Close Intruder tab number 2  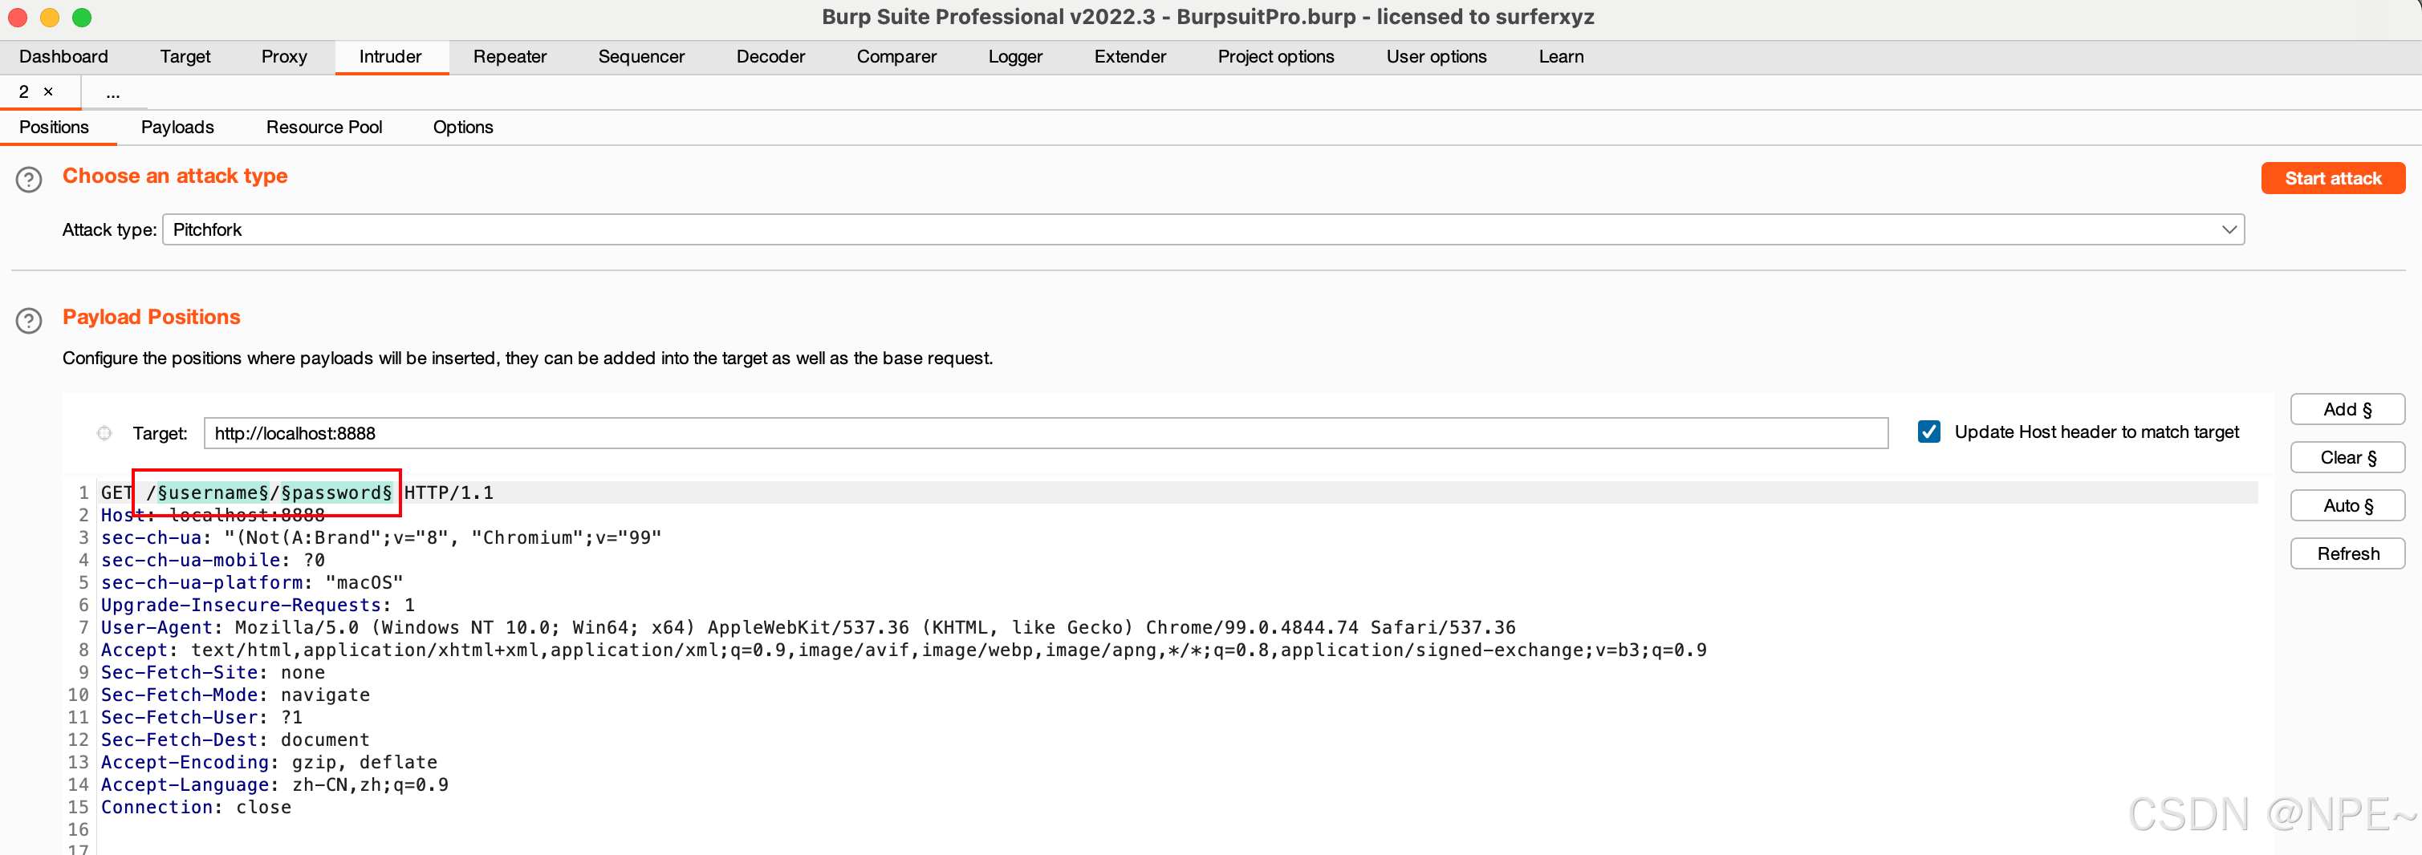(x=48, y=92)
